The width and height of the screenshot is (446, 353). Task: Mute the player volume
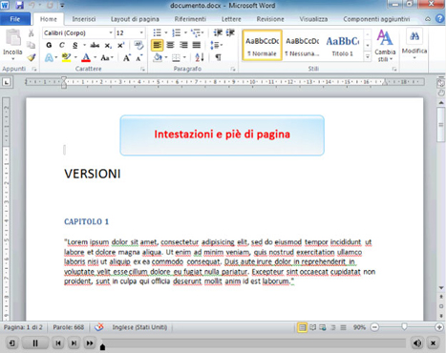coord(416,343)
